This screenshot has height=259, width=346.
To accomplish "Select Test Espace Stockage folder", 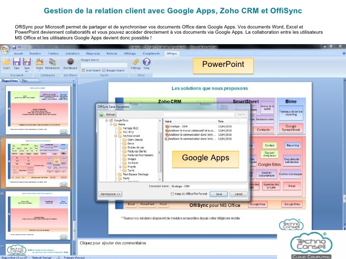I will coord(135,175).
